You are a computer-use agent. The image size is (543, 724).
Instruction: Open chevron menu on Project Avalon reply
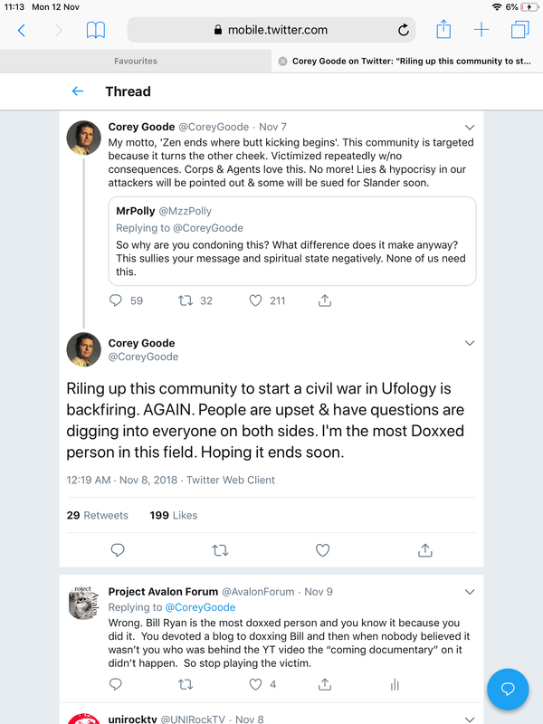pyautogui.click(x=469, y=592)
